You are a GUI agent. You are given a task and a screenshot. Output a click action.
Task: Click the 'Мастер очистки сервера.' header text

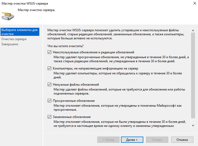36,10
